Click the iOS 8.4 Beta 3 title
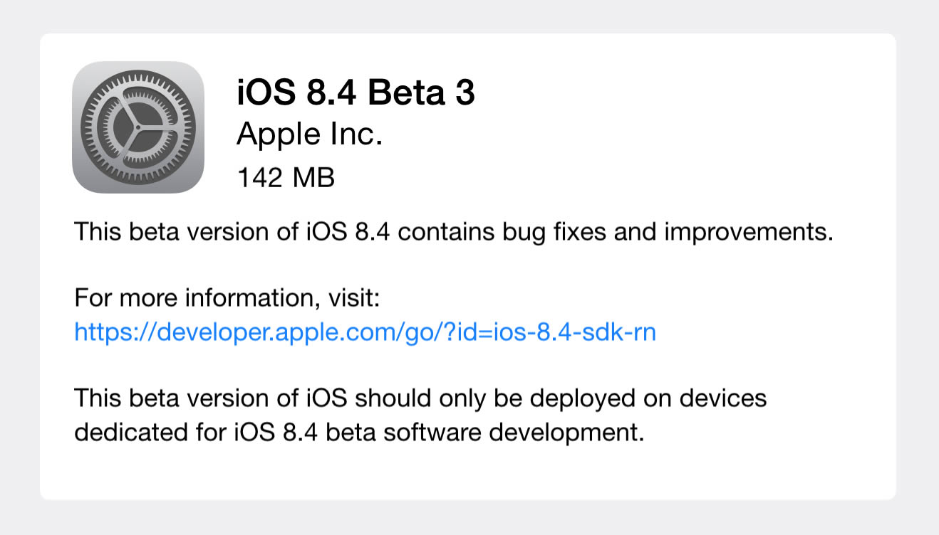The width and height of the screenshot is (939, 535). pos(356,93)
